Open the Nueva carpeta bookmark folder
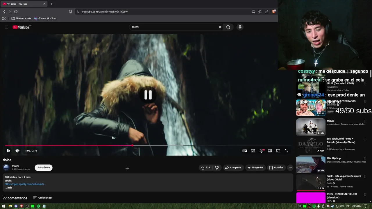This screenshot has width=372, height=209. coord(21,18)
